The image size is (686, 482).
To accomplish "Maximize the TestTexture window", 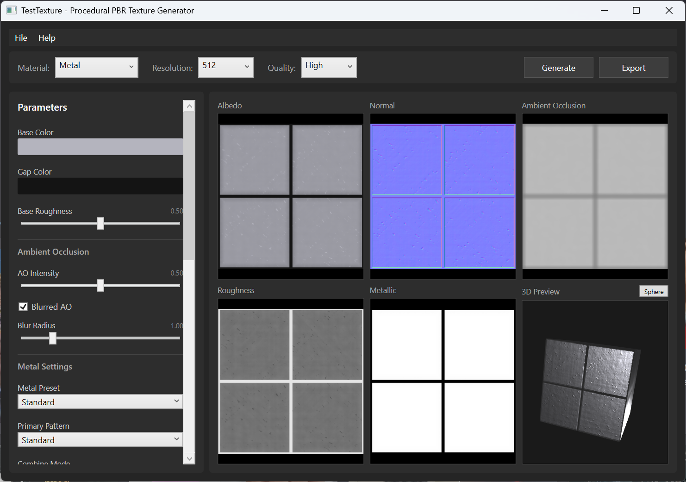I will [636, 10].
